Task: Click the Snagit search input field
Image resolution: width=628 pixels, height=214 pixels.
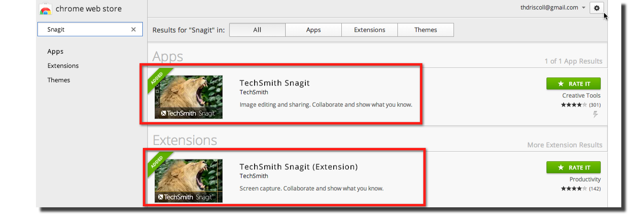Action: tap(90, 30)
